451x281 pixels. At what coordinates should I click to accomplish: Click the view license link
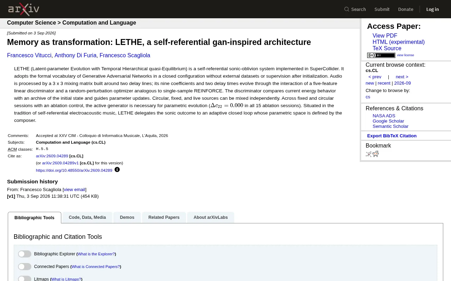[x=406, y=55]
